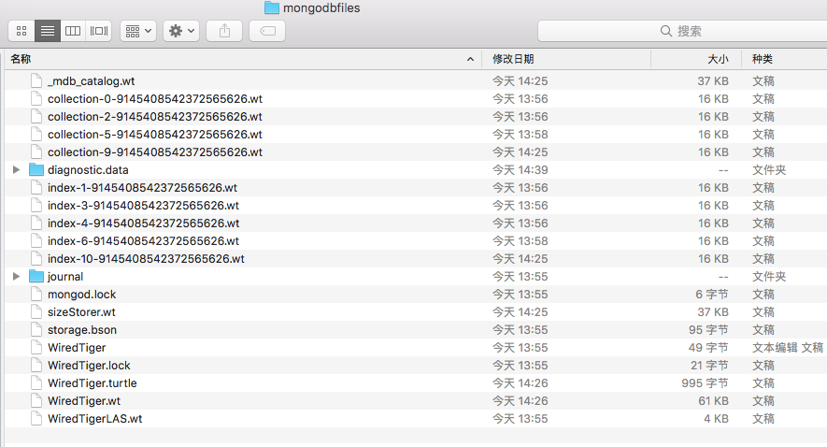
Task: Select the WiredTigerLAS.wt file icon
Action: [x=36, y=419]
